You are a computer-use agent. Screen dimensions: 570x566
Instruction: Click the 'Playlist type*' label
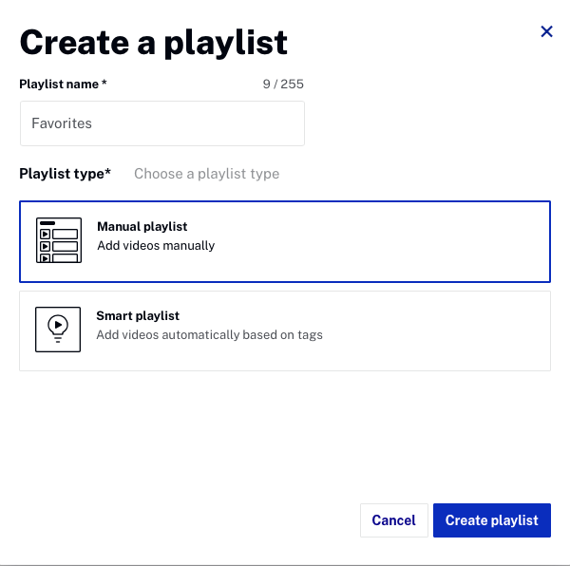pos(65,174)
